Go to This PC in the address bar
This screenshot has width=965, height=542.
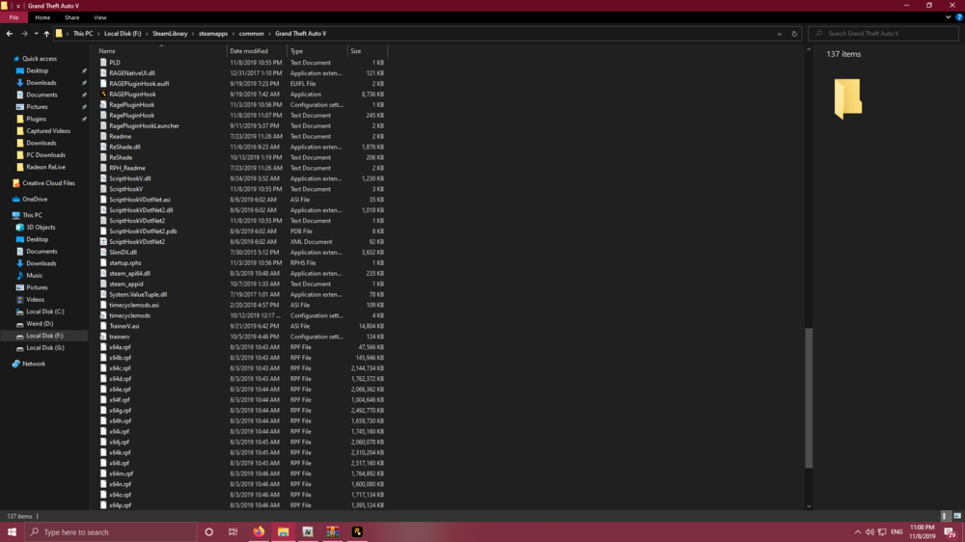point(82,34)
